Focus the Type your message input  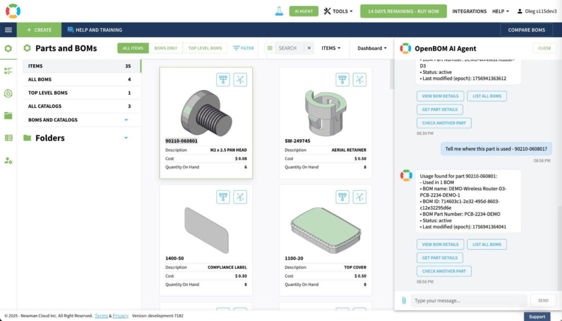(x=469, y=301)
